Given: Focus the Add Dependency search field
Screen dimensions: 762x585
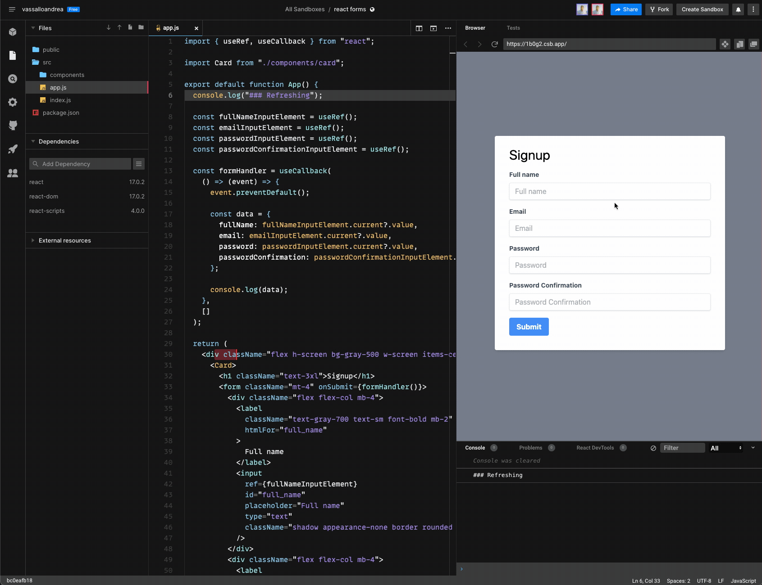Looking at the screenshot, I should click(80, 164).
